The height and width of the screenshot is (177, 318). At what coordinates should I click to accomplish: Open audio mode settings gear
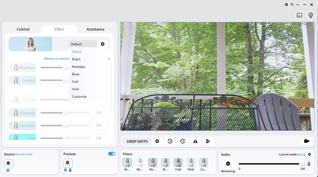click(309, 154)
